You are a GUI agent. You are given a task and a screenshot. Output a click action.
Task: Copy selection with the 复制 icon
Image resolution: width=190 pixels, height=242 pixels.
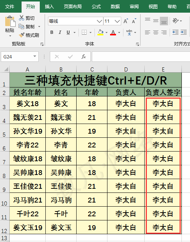tap(22, 26)
